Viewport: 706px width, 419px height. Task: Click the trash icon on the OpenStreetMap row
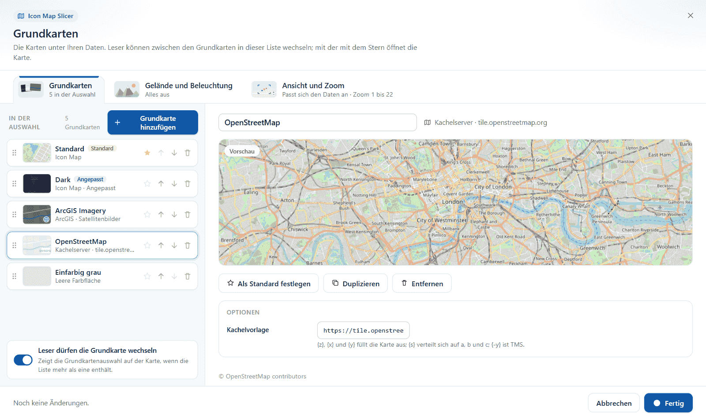(x=188, y=245)
